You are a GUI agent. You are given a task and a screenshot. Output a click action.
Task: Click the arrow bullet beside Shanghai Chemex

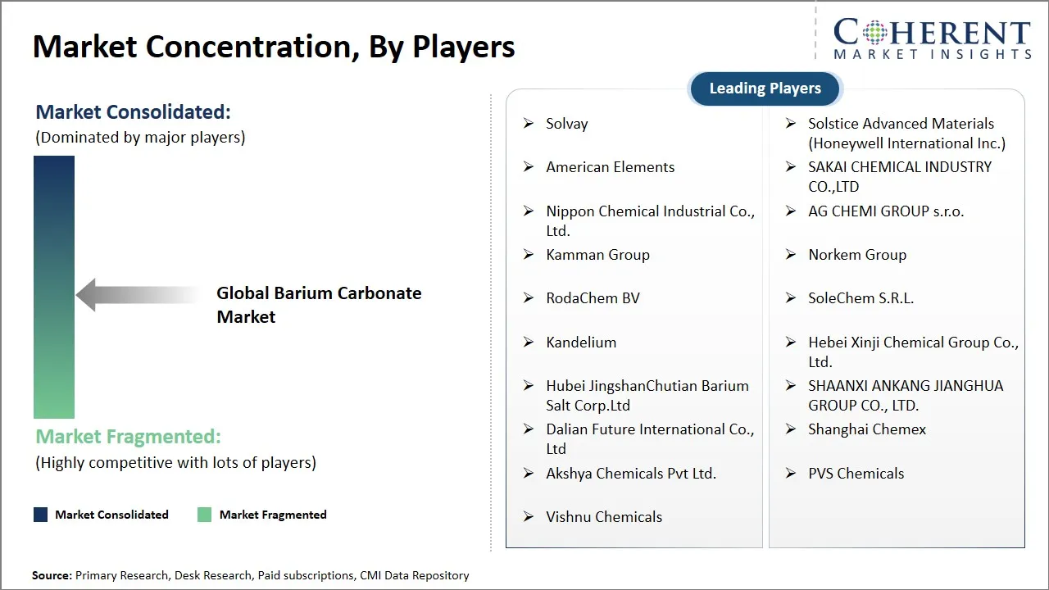pyautogui.click(x=791, y=429)
